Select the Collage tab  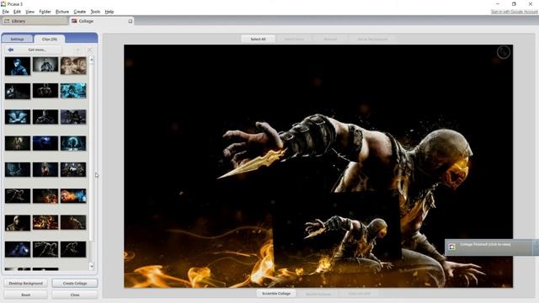coord(101,21)
